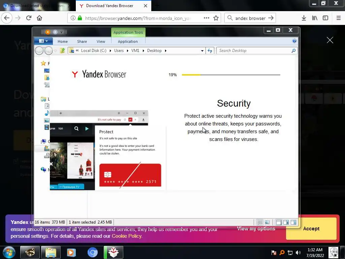Open page actions three-dots menu in address bar
This screenshot has width=345, height=259.
(207, 18)
